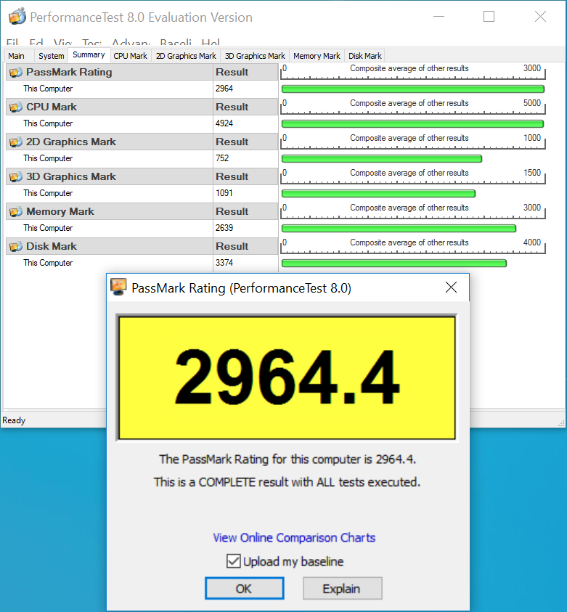Click the 4924 CPU Mark result value
This screenshot has height=612, width=567.
[224, 123]
